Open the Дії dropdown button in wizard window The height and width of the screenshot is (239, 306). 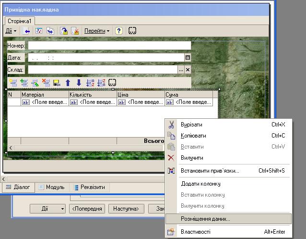click(x=47, y=209)
